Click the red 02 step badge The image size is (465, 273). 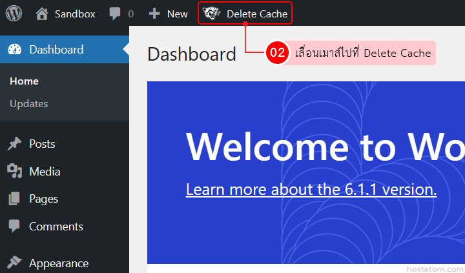coord(278,53)
